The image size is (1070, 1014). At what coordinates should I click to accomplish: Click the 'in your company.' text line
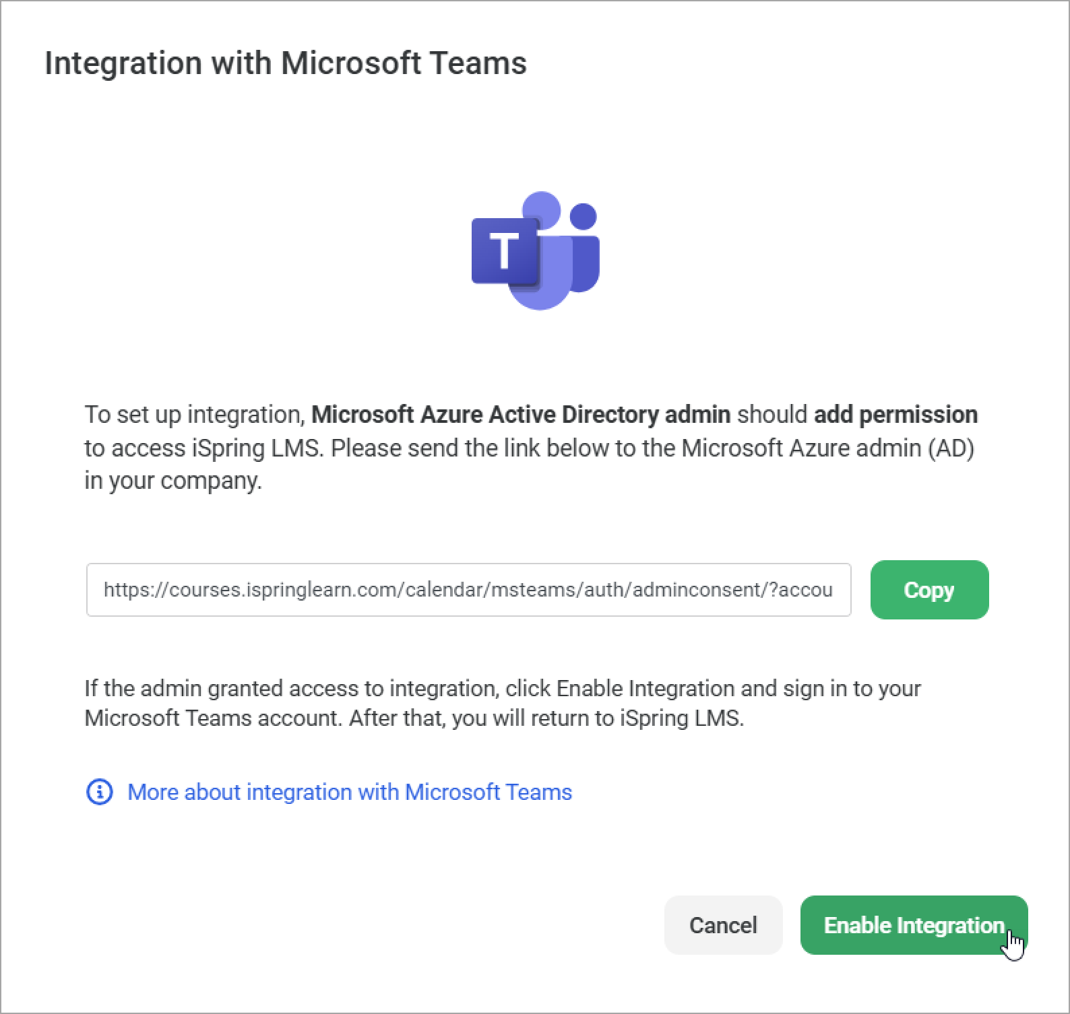click(x=173, y=481)
